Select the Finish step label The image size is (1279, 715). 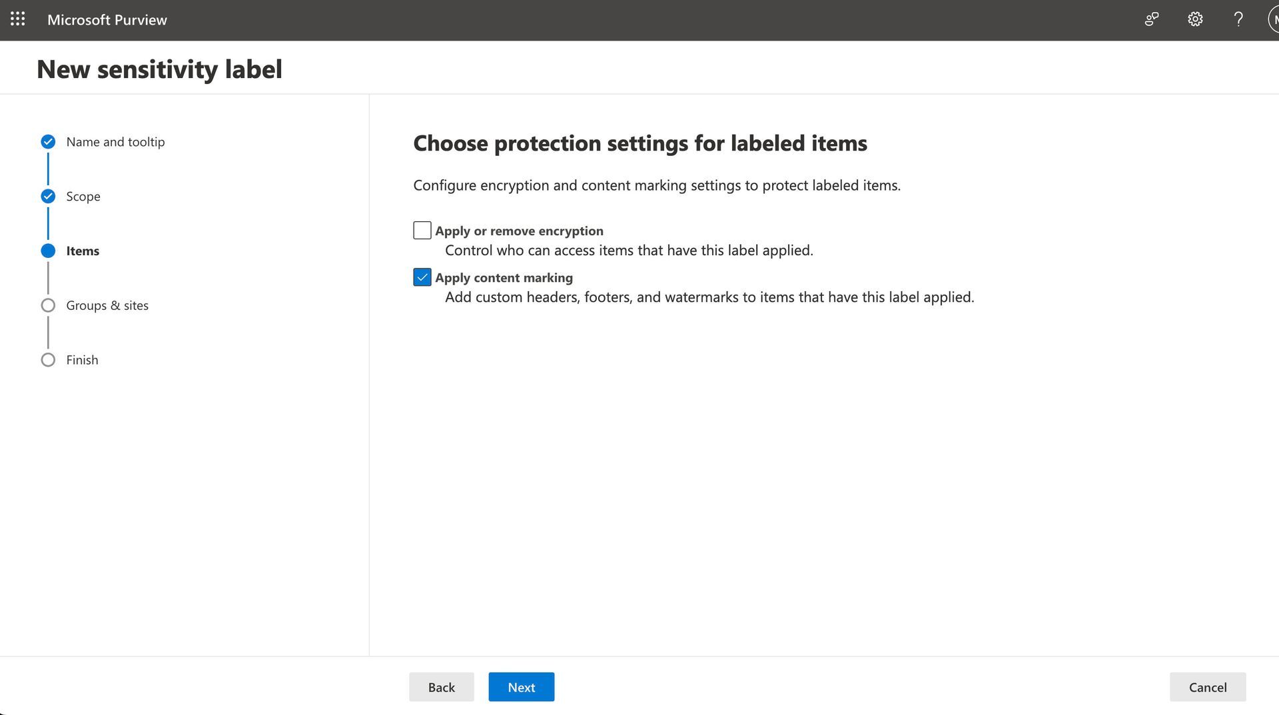[82, 360]
